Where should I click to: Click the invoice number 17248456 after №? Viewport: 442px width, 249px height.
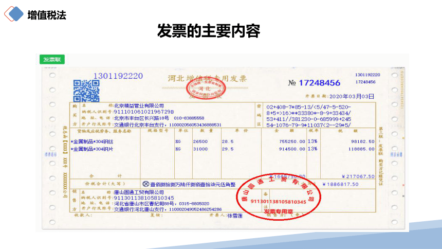click(x=319, y=83)
